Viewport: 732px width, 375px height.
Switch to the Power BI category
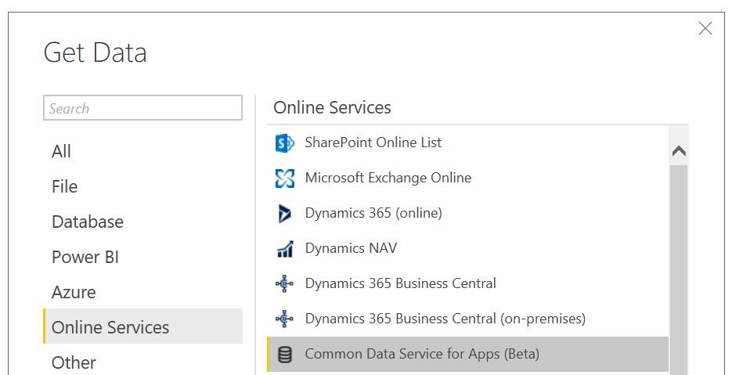click(x=142, y=257)
